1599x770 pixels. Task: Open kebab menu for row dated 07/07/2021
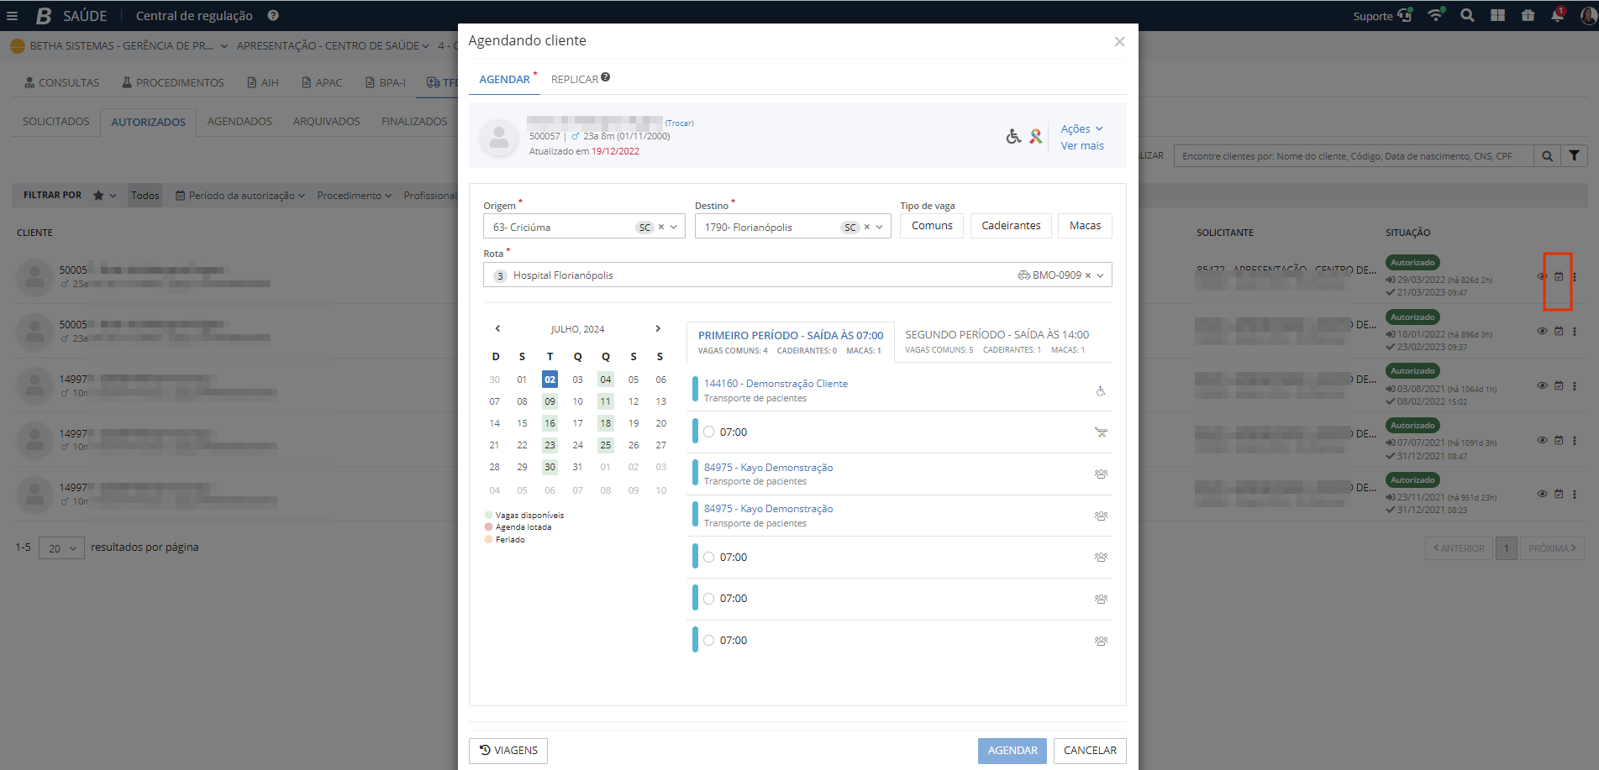point(1575,440)
